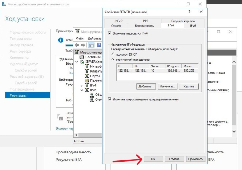Open the Действие menu in routing console
The image size is (242, 170).
click(94, 39)
